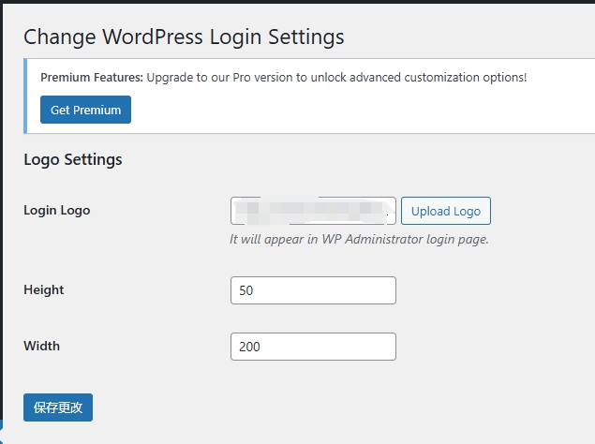Click the Change WordPress Login Settings heading
595x444 pixels.
pyautogui.click(x=184, y=37)
